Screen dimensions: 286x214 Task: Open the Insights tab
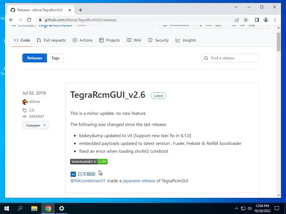click(186, 40)
